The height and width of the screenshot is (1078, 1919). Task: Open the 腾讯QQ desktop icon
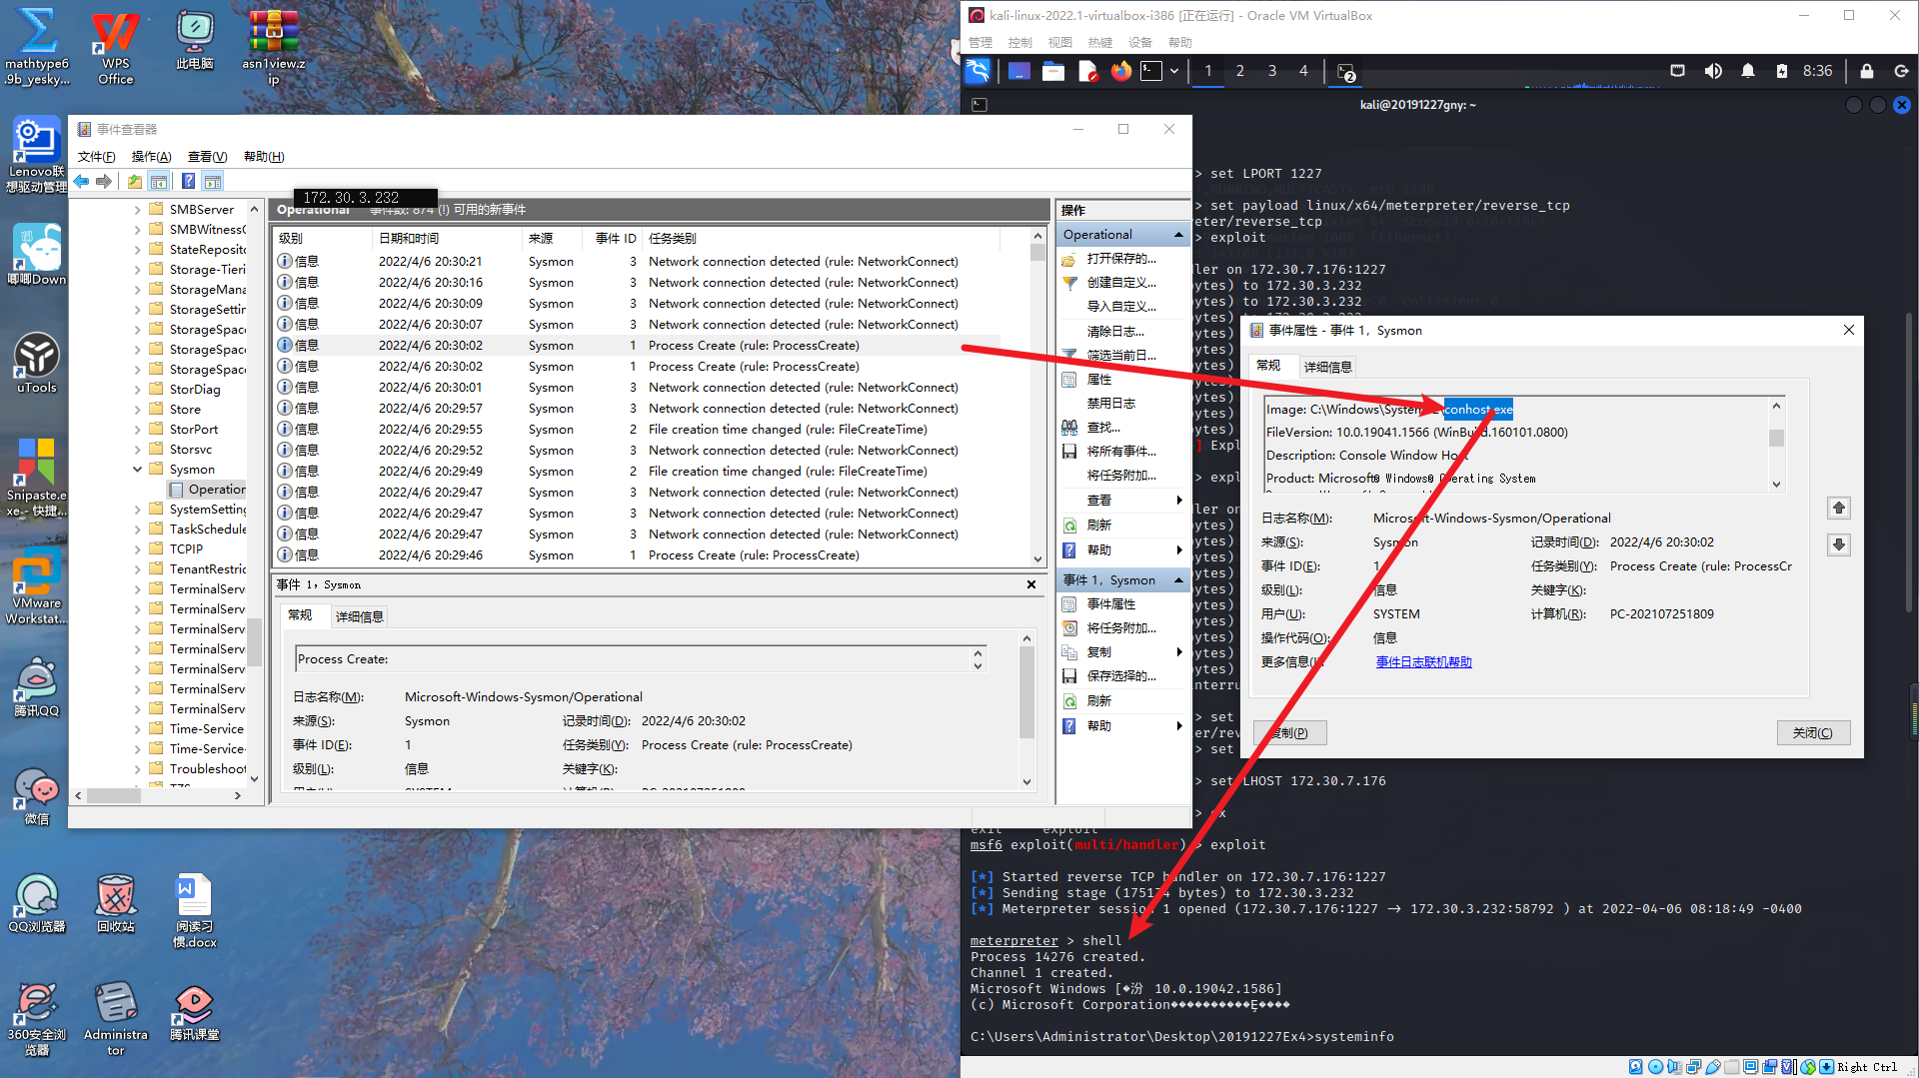[37, 687]
